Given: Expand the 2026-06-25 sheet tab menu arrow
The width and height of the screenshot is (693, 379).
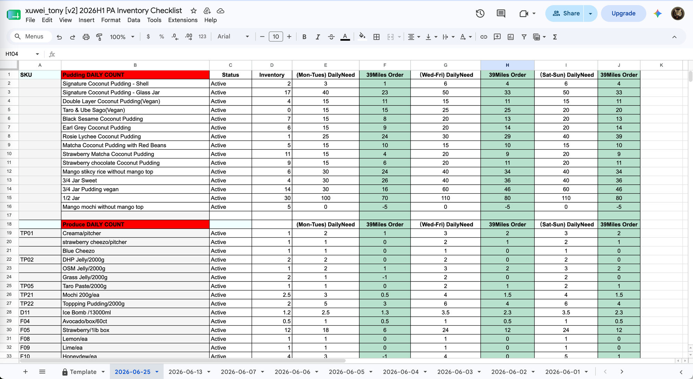Looking at the screenshot, I should tap(157, 372).
